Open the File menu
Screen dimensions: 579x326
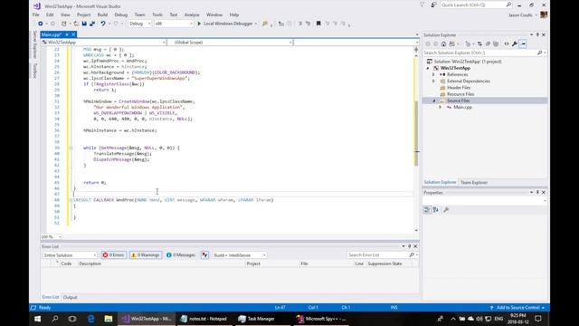pos(36,14)
